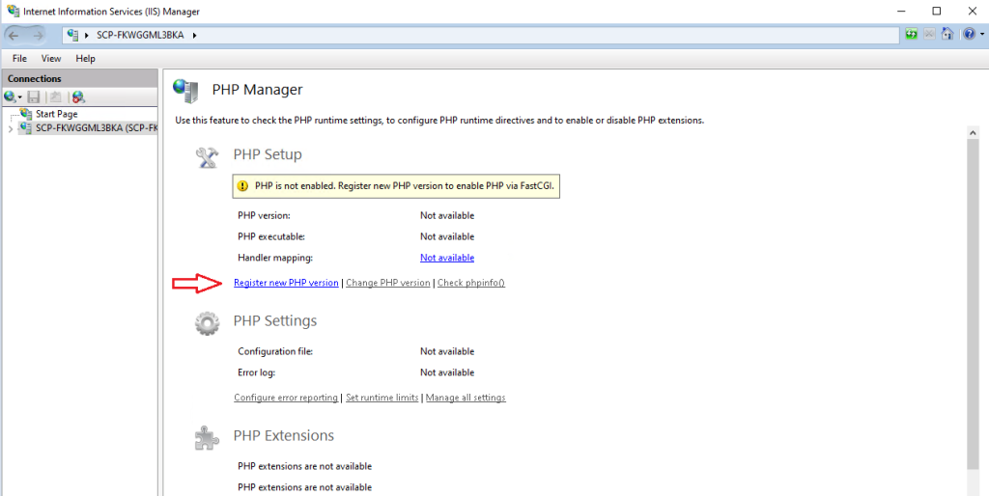The height and width of the screenshot is (496, 989).
Task: Select Start Page in Connections tree
Action: click(x=57, y=114)
